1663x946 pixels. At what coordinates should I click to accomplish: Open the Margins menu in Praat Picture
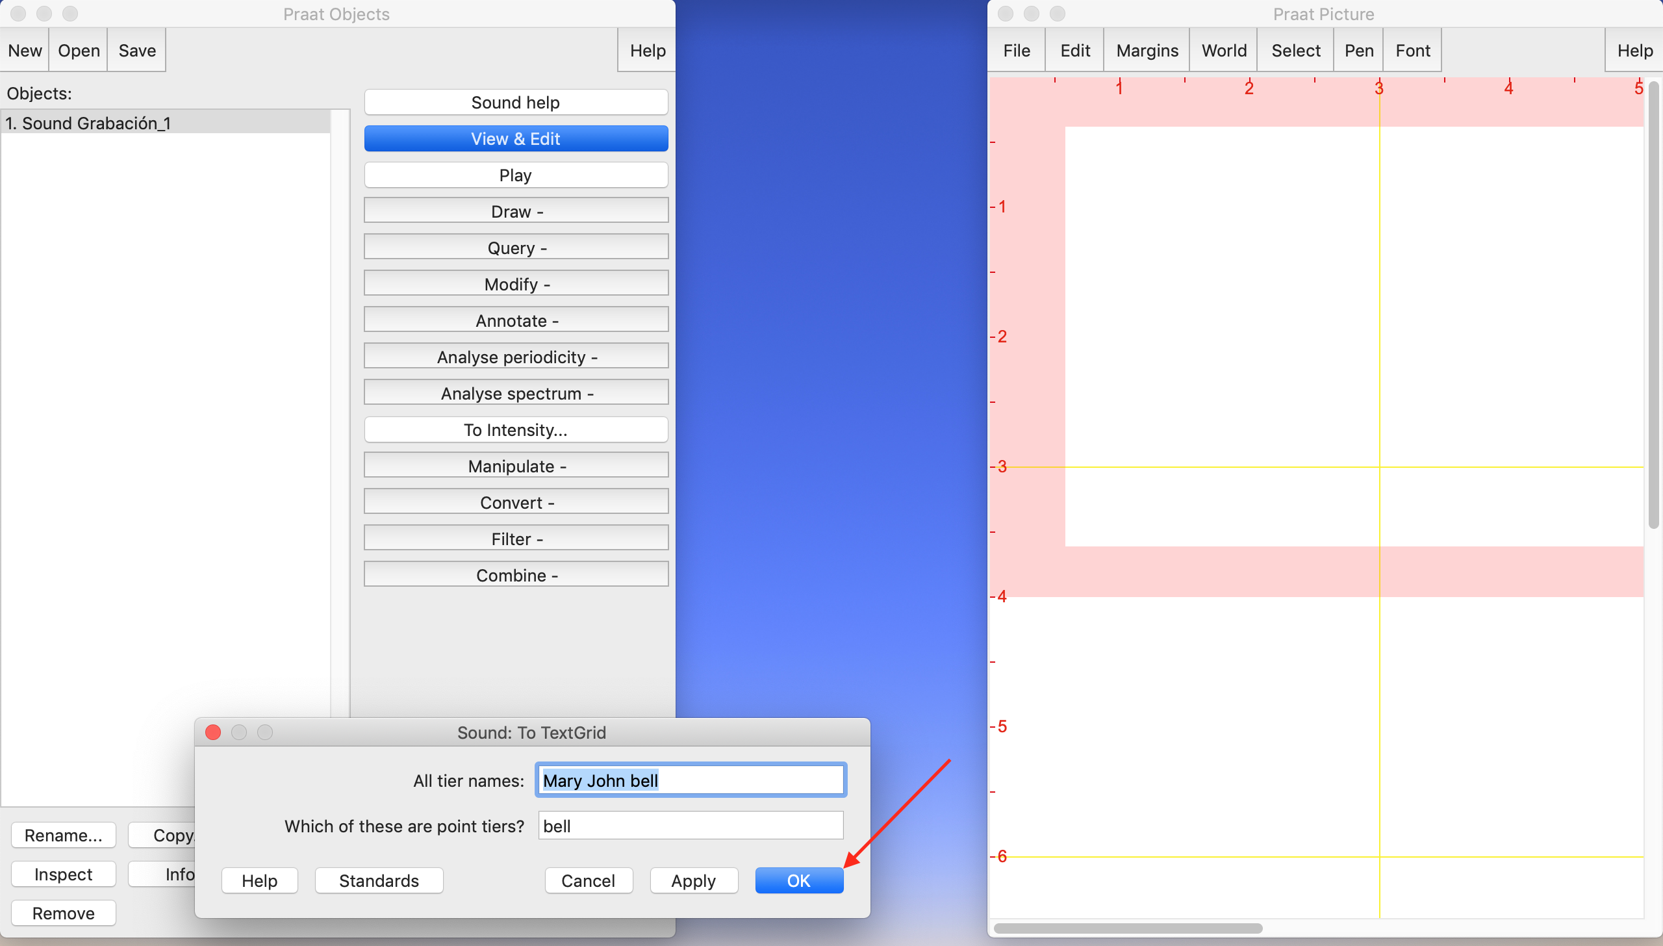pos(1147,50)
